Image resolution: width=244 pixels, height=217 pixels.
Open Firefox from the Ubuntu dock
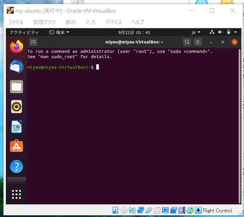pyautogui.click(x=16, y=47)
